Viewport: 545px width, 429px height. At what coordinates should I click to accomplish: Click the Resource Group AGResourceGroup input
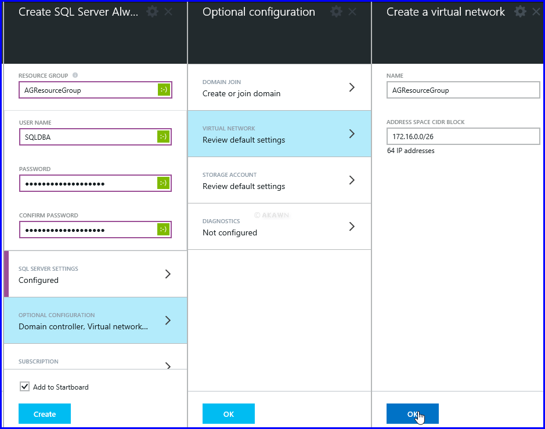pyautogui.click(x=95, y=90)
